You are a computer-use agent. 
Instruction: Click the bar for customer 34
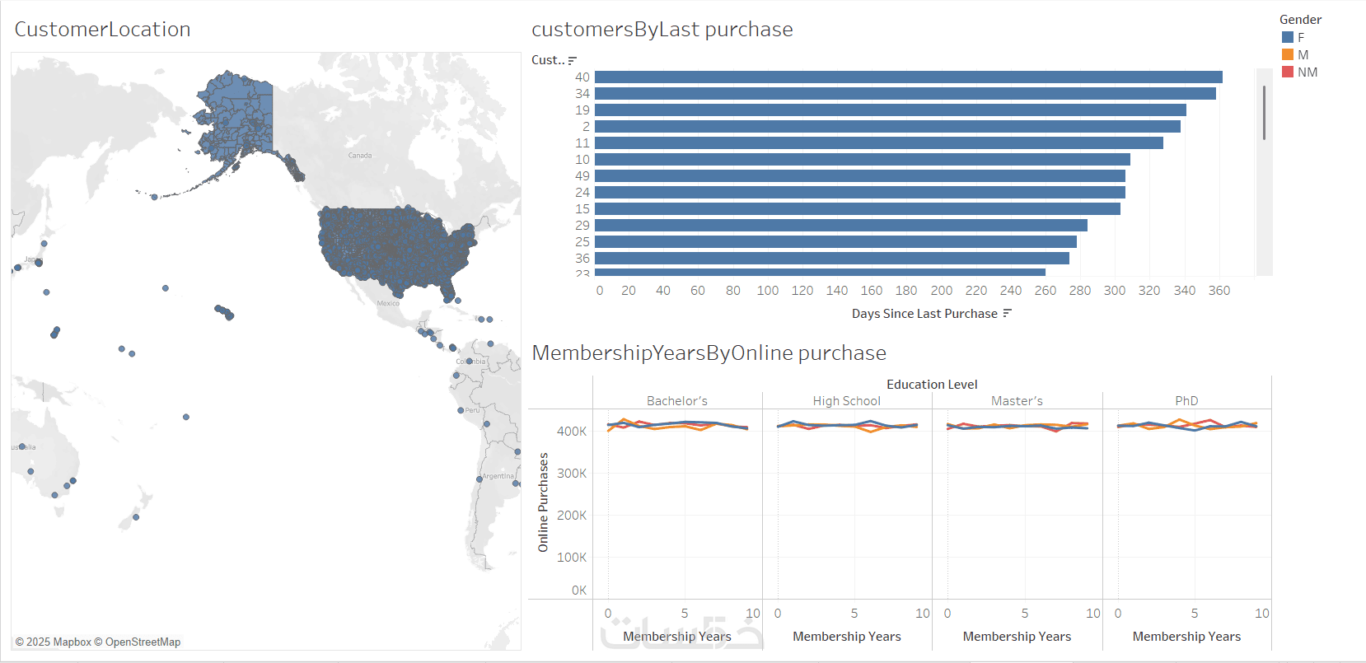pyautogui.click(x=905, y=94)
